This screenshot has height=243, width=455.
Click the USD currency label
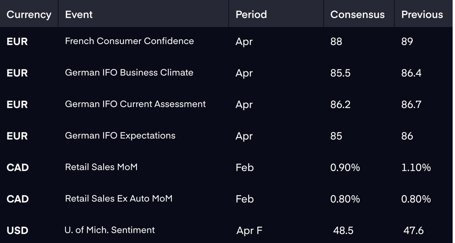pos(17,230)
